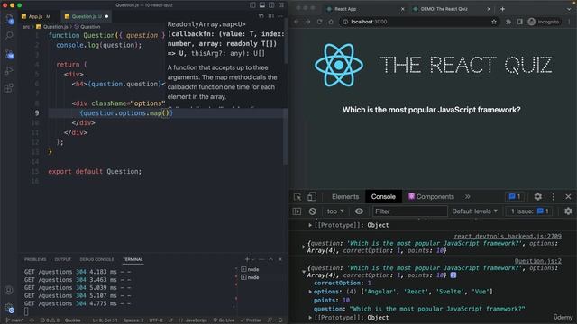The height and width of the screenshot is (324, 577).
Task: Click the main branch indicator in status bar
Action: tap(14, 320)
